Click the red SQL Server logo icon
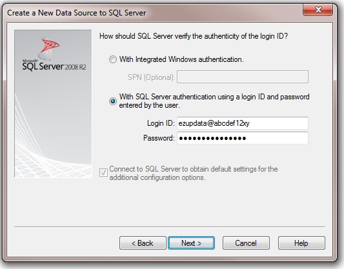The image size is (344, 269). (48, 48)
